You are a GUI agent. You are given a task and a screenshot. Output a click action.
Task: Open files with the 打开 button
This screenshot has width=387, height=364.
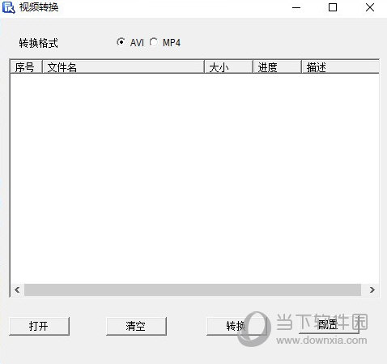[x=39, y=326]
